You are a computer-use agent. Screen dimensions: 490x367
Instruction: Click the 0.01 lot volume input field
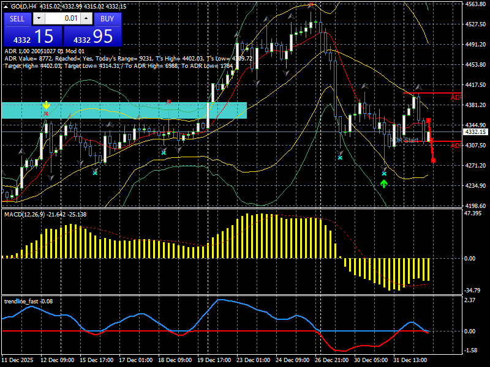[62, 19]
